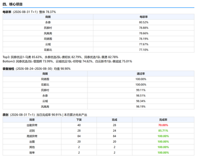Select '云城' in the 通过率 table
Viewport: 197px width, 158px height.
[45, 101]
